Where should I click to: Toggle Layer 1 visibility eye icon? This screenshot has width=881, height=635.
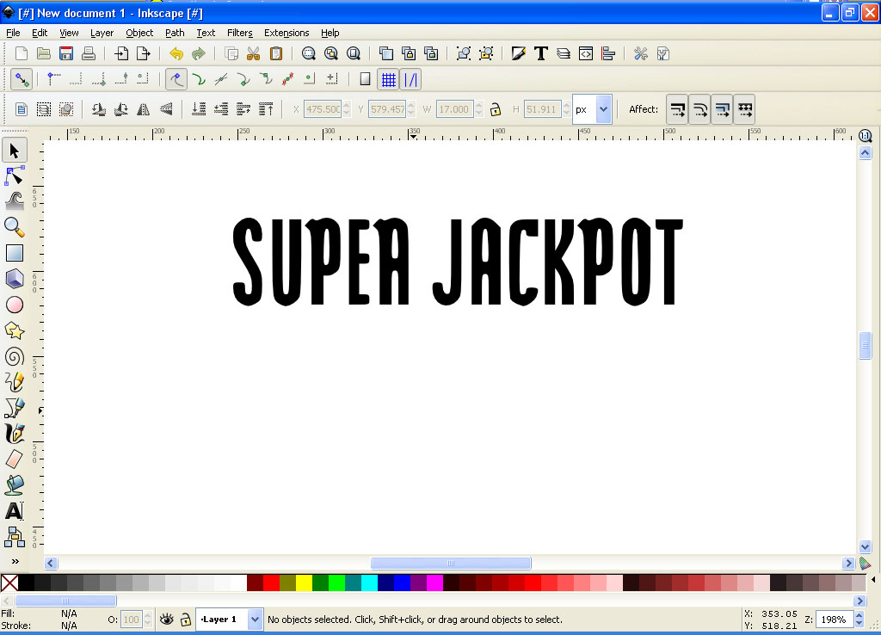(x=166, y=619)
